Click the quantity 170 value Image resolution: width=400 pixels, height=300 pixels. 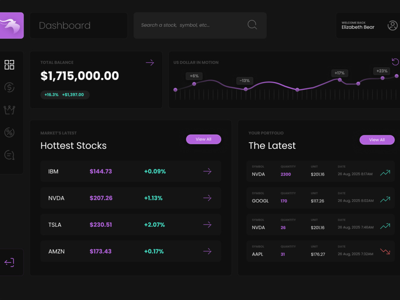tap(284, 201)
